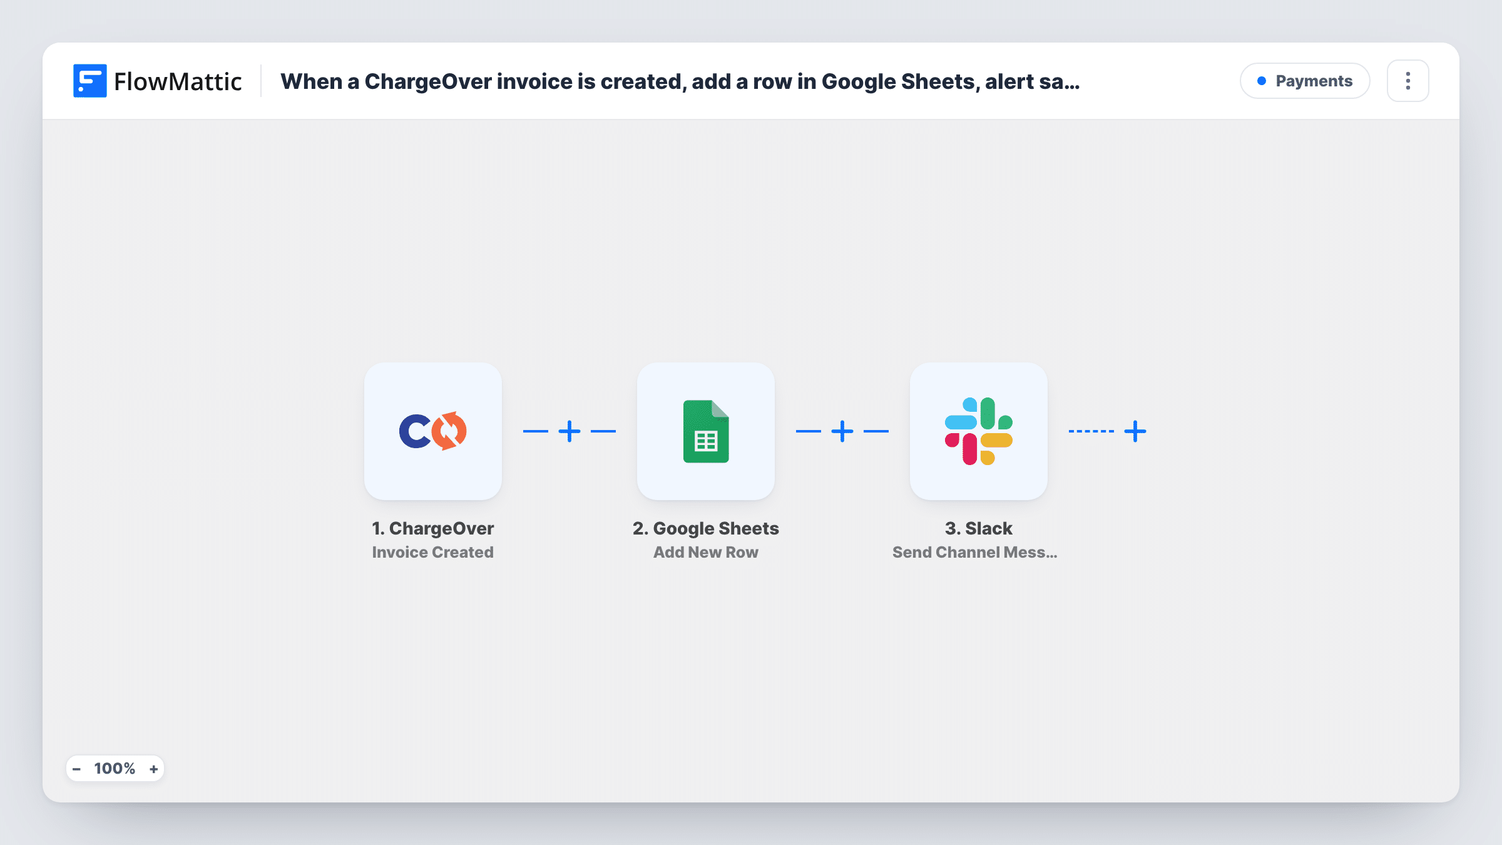This screenshot has height=845, width=1502.
Task: Select the 'Invoice Created' label
Action: coord(433,552)
